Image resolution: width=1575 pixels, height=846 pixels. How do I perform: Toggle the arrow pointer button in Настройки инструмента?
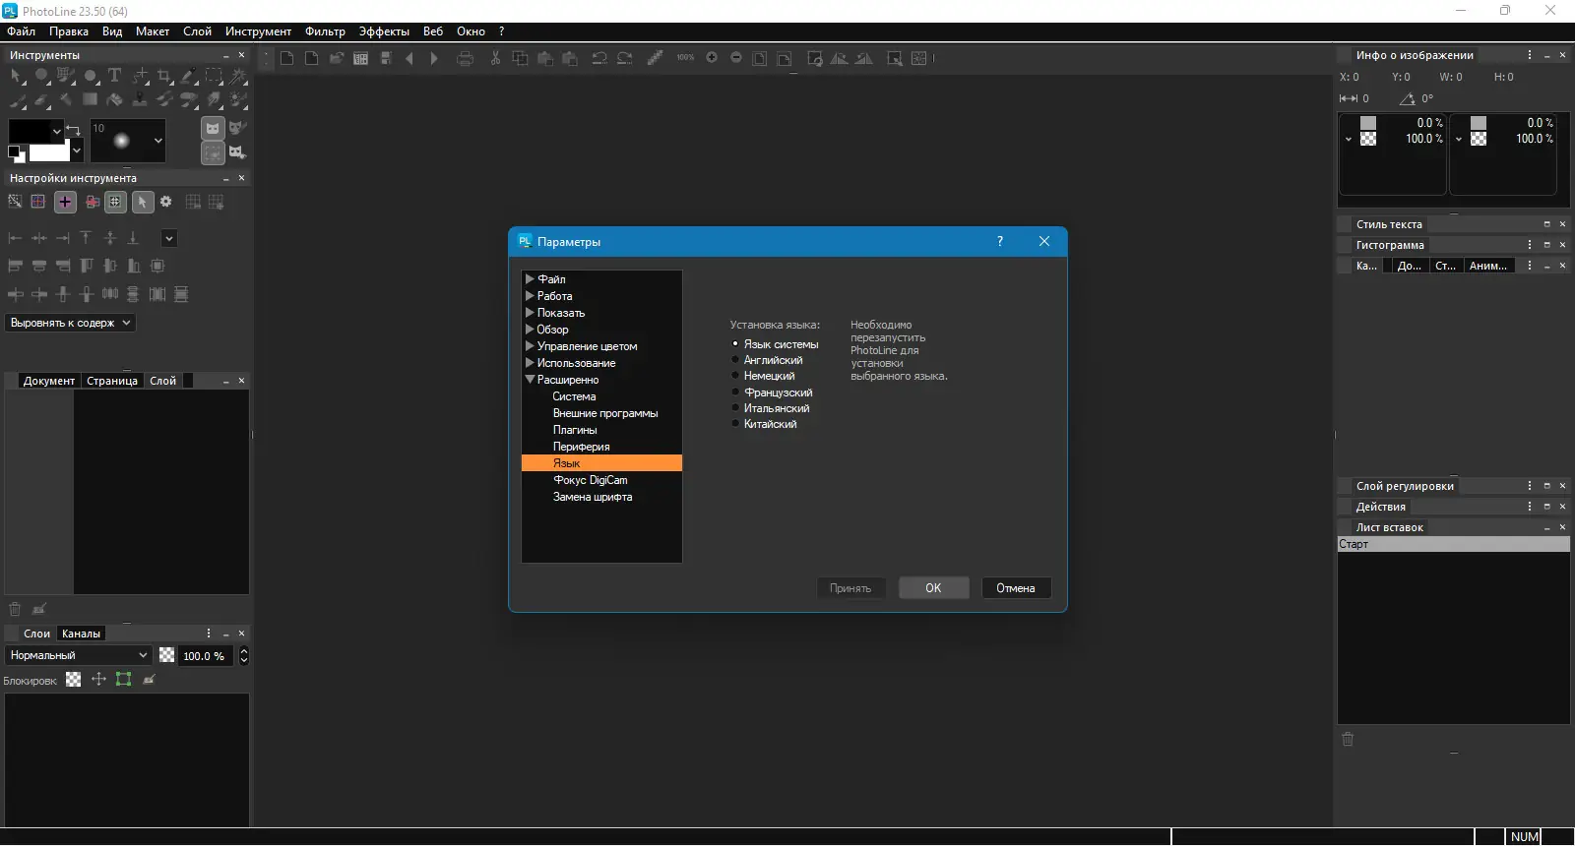[143, 202]
